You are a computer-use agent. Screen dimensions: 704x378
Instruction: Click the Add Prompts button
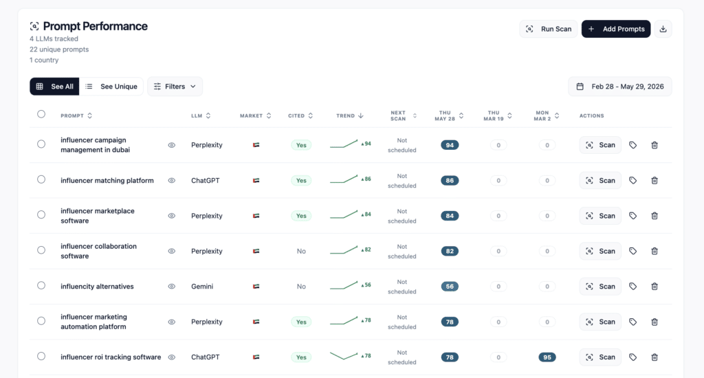pyautogui.click(x=615, y=29)
